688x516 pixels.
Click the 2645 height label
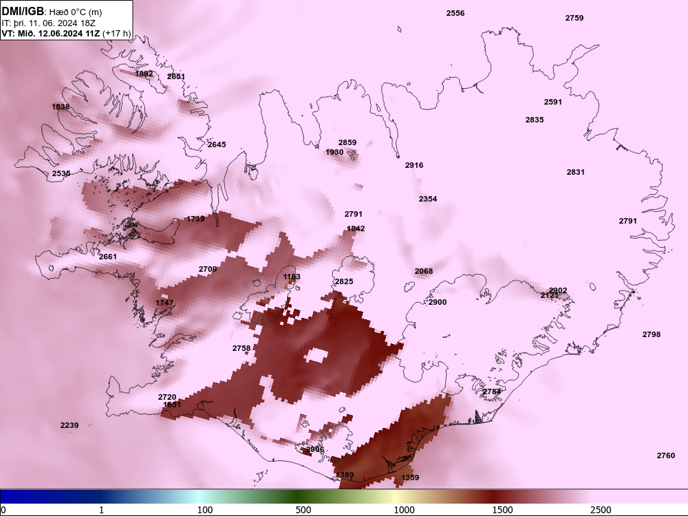[x=217, y=144]
